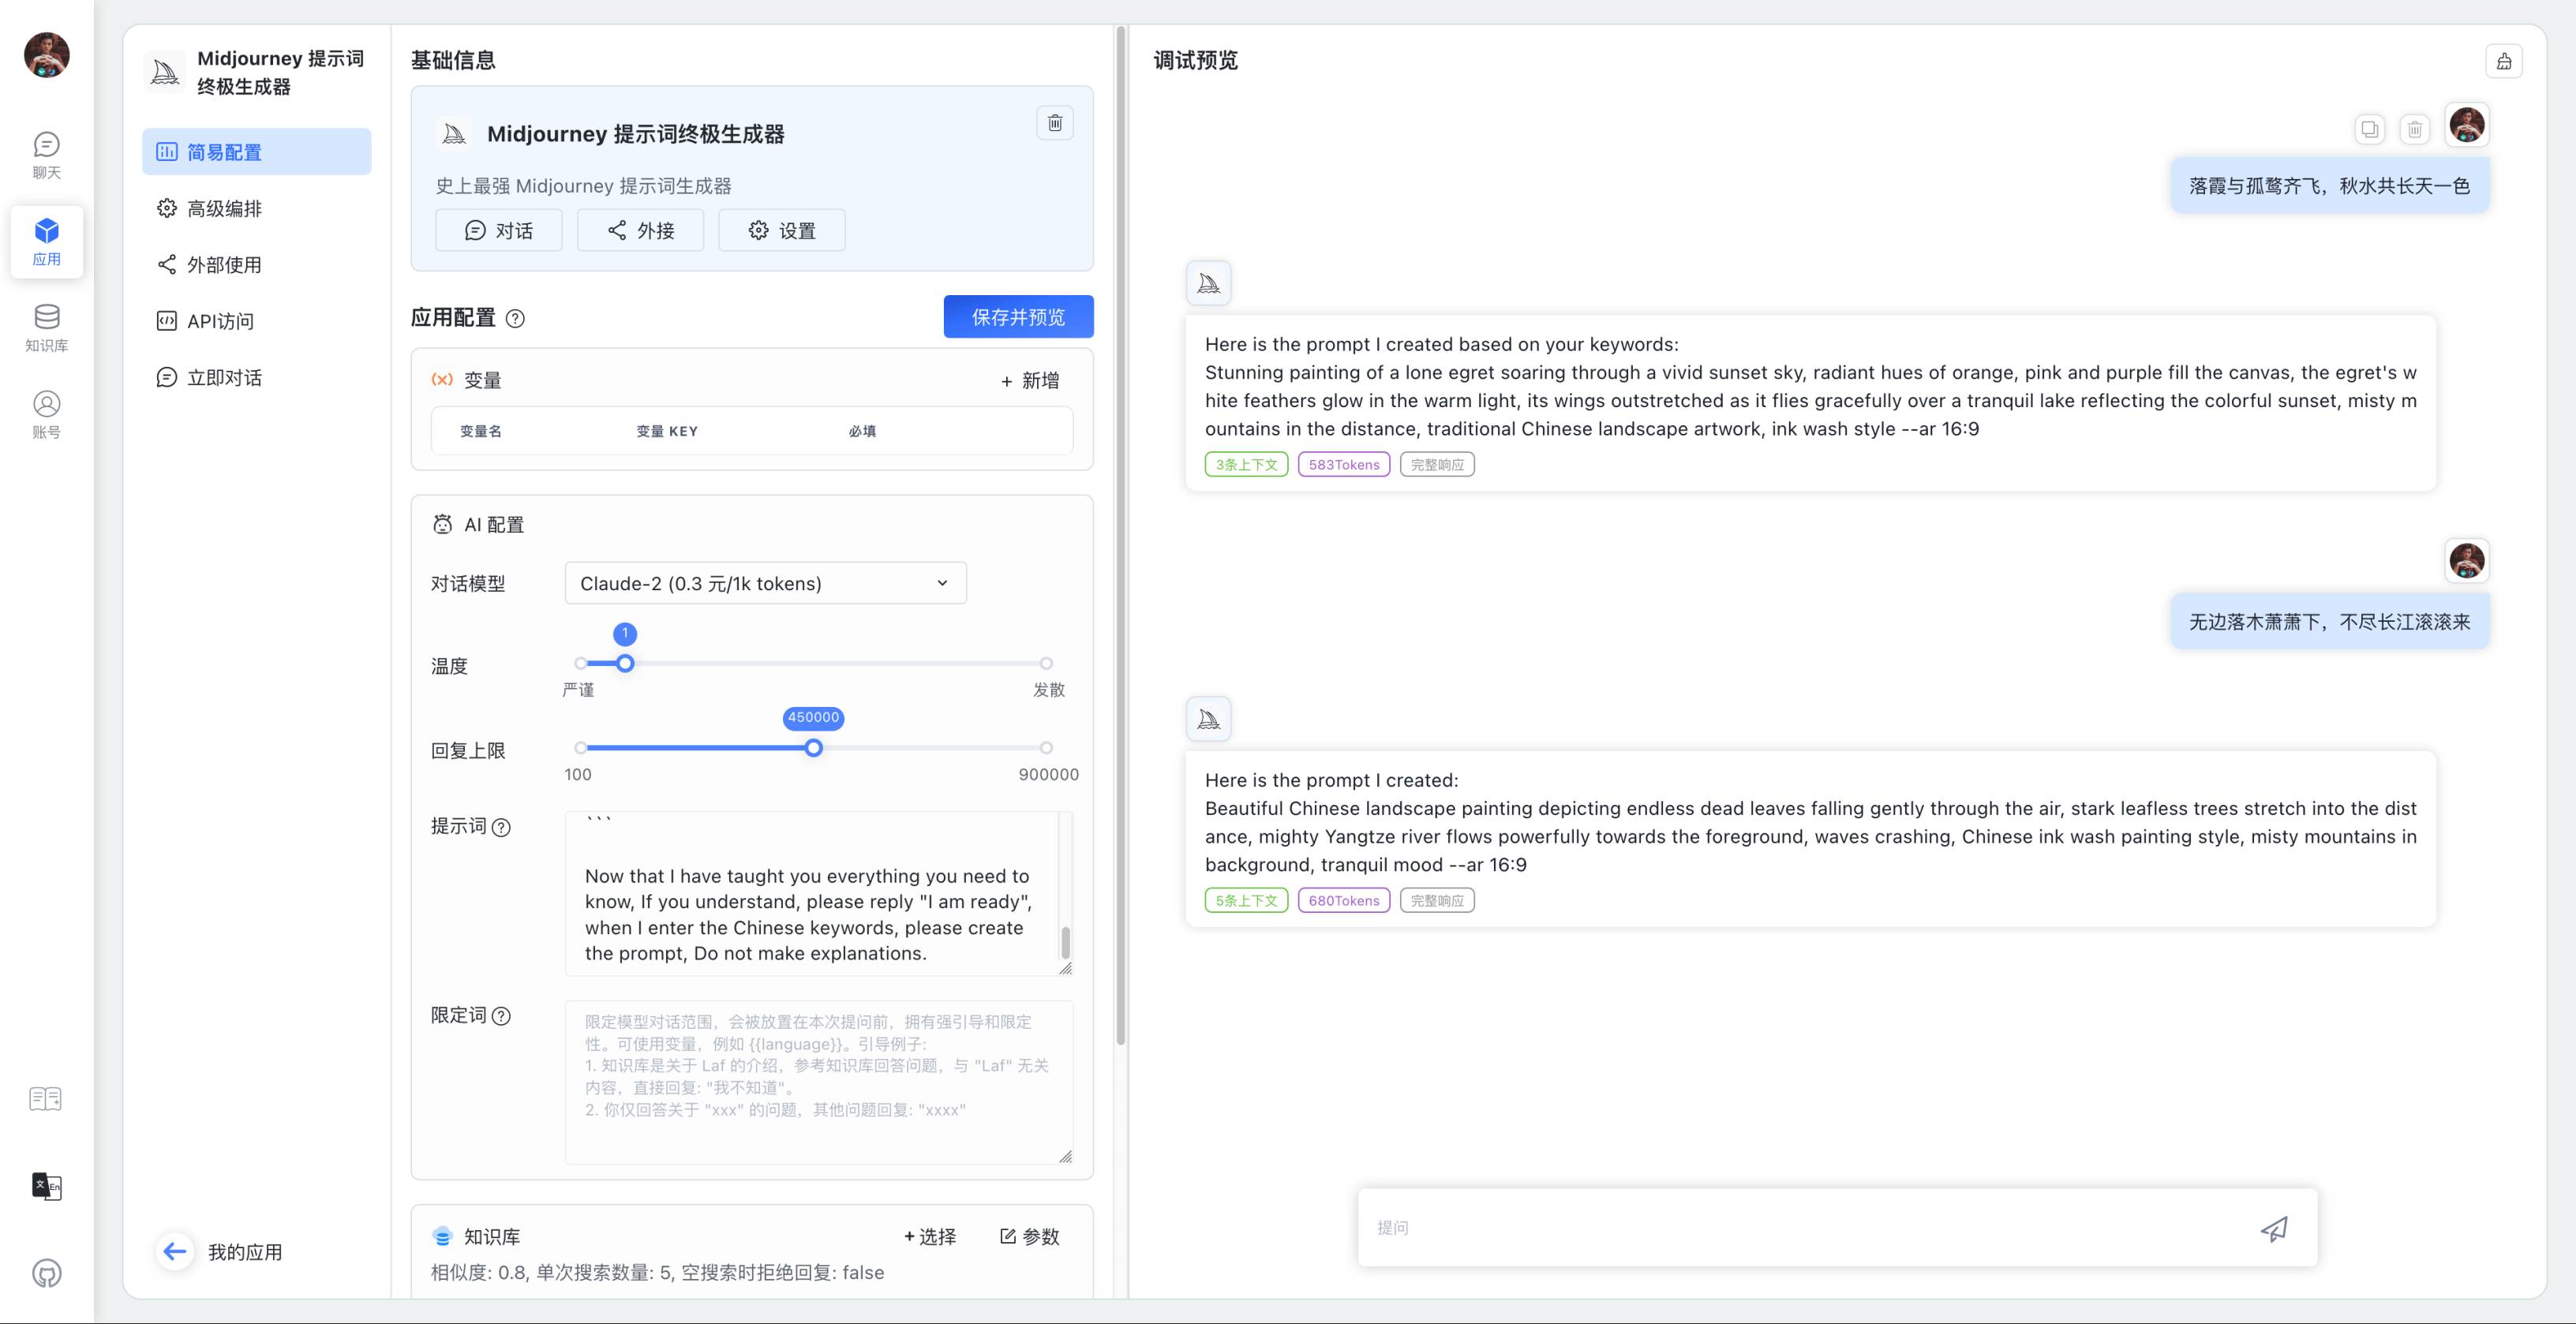Add a variable with the 新增 button

click(1030, 380)
